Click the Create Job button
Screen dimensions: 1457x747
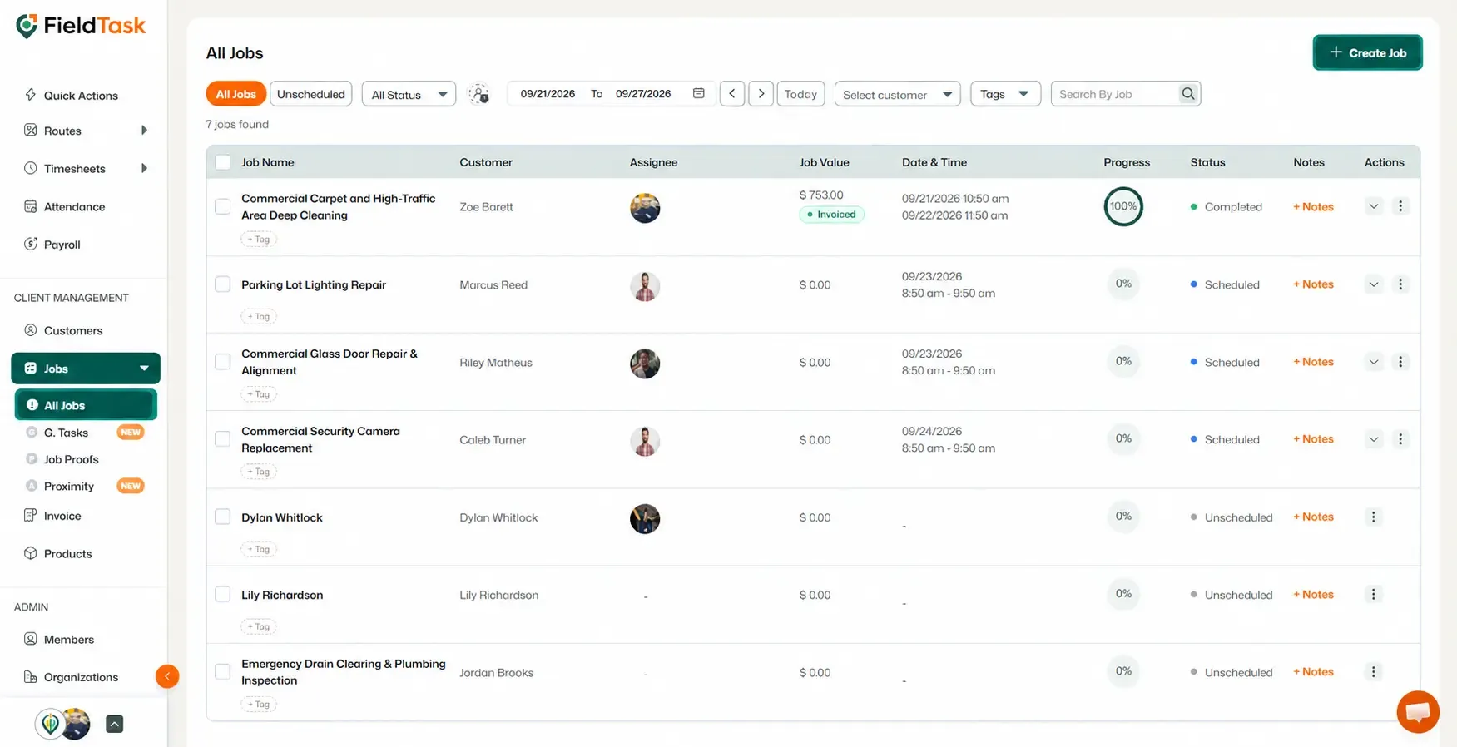[1367, 52]
